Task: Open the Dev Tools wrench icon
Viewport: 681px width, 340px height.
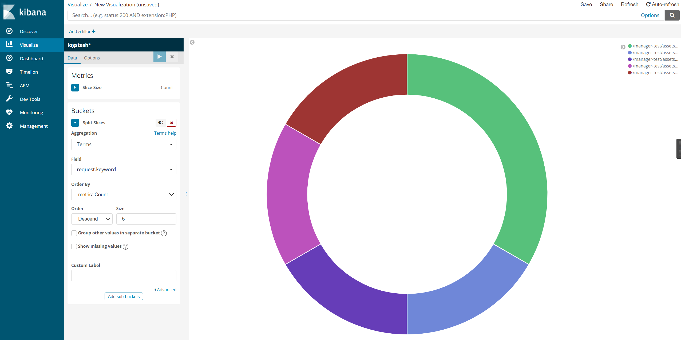Action: [9, 99]
